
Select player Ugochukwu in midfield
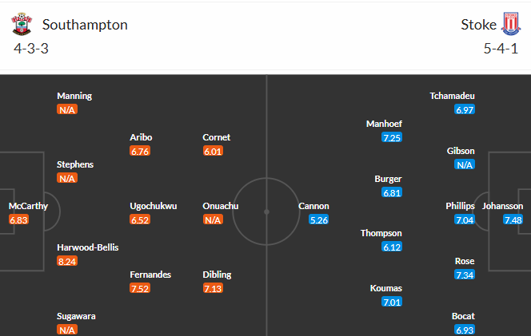click(154, 206)
